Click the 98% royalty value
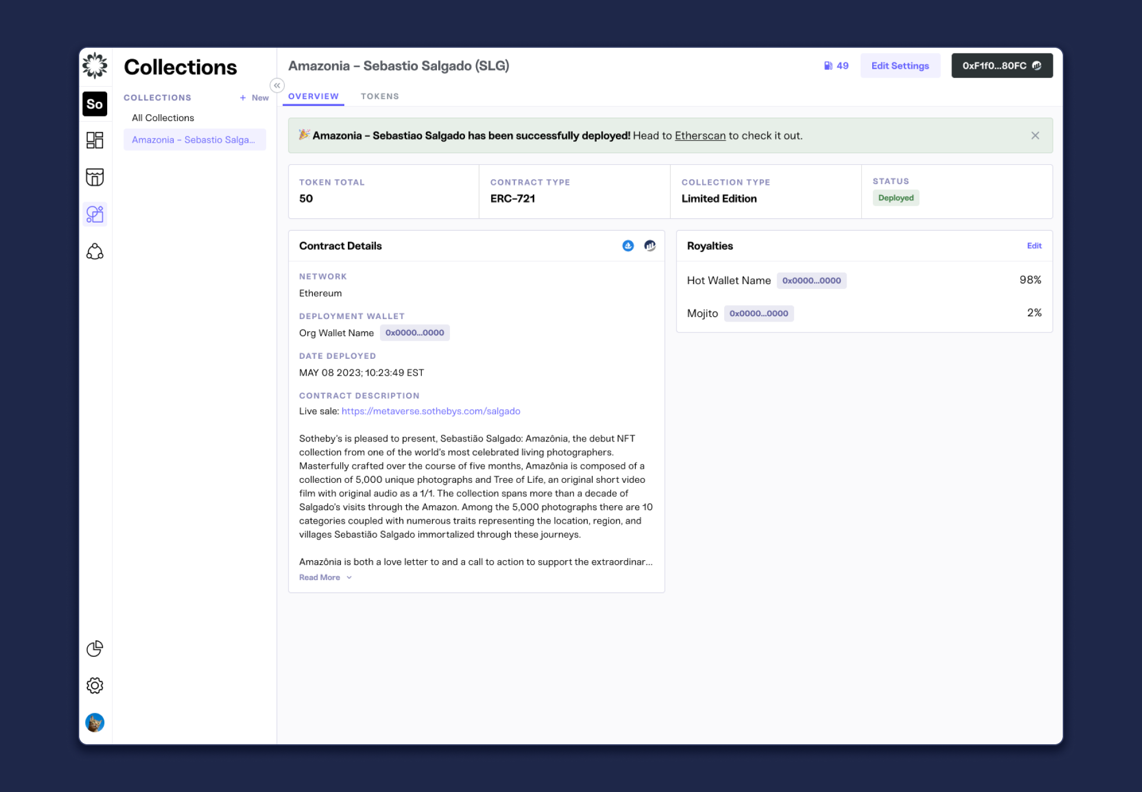Screen dimensions: 1142x792 pyautogui.click(x=1031, y=280)
